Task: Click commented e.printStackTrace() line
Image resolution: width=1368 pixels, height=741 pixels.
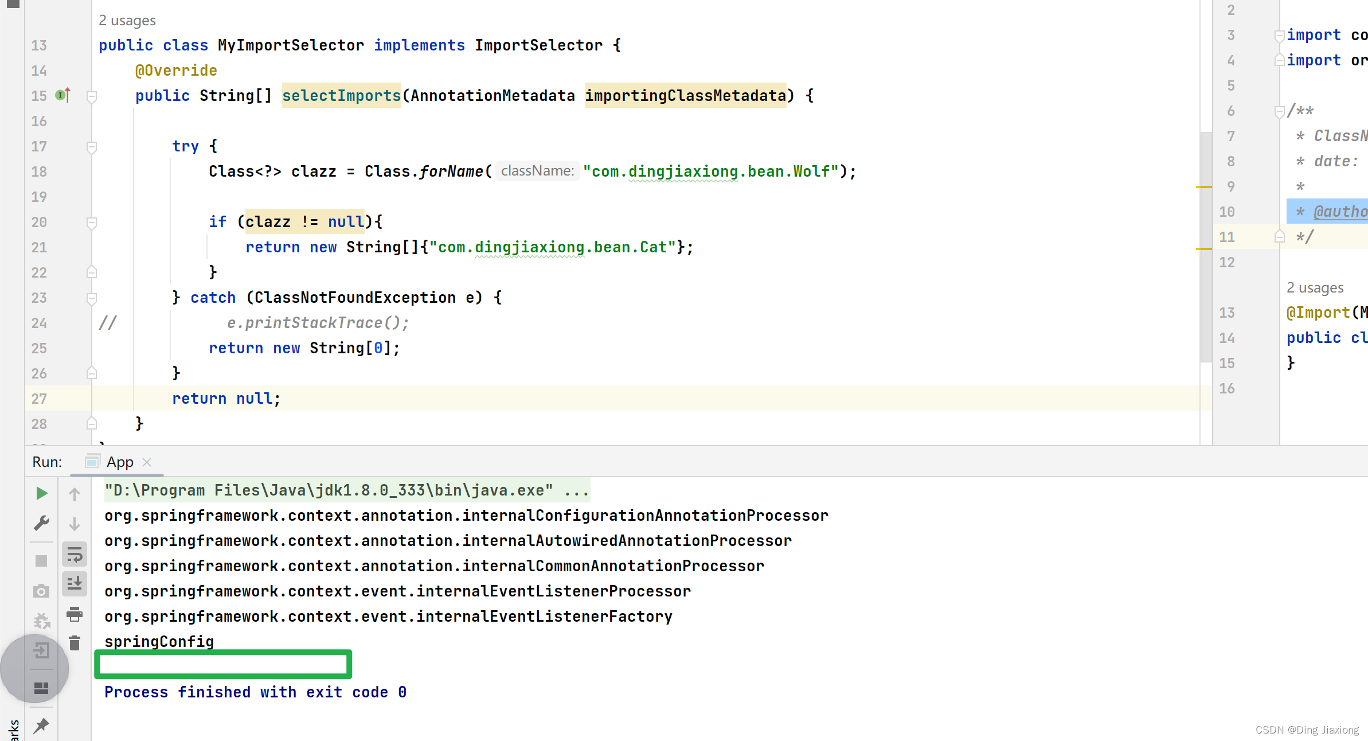Action: click(318, 323)
